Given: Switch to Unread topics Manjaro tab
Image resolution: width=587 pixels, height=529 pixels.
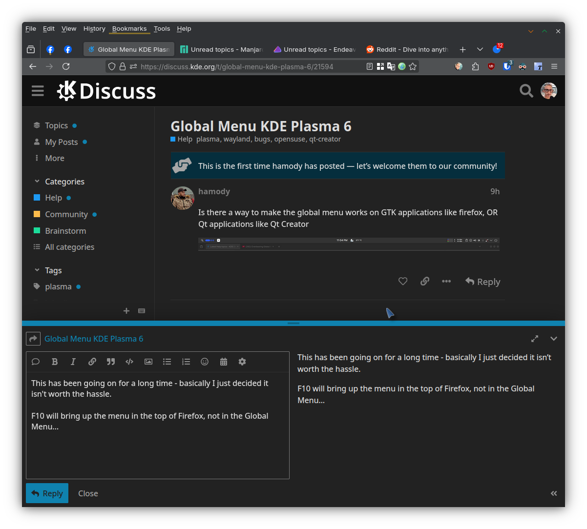Looking at the screenshot, I should (221, 49).
